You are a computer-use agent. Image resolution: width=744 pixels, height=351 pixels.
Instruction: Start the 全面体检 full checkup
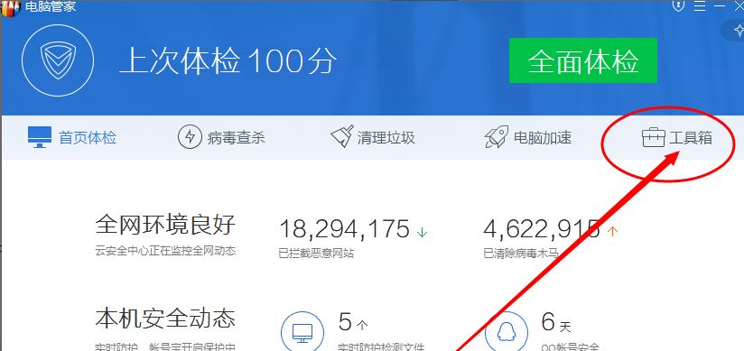(x=583, y=60)
